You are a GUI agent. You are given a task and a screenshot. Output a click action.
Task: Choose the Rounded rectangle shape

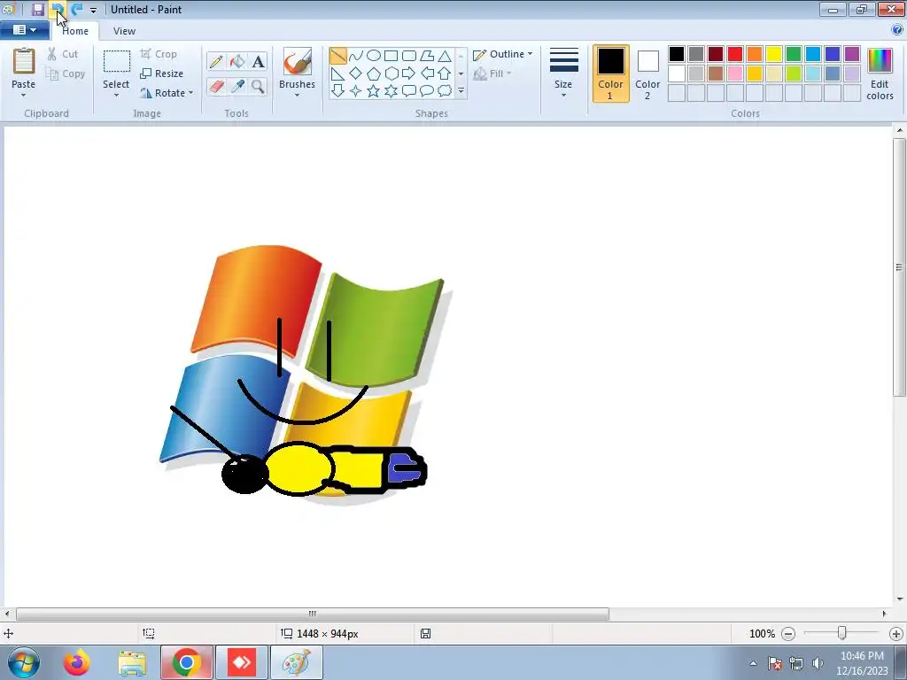point(409,56)
